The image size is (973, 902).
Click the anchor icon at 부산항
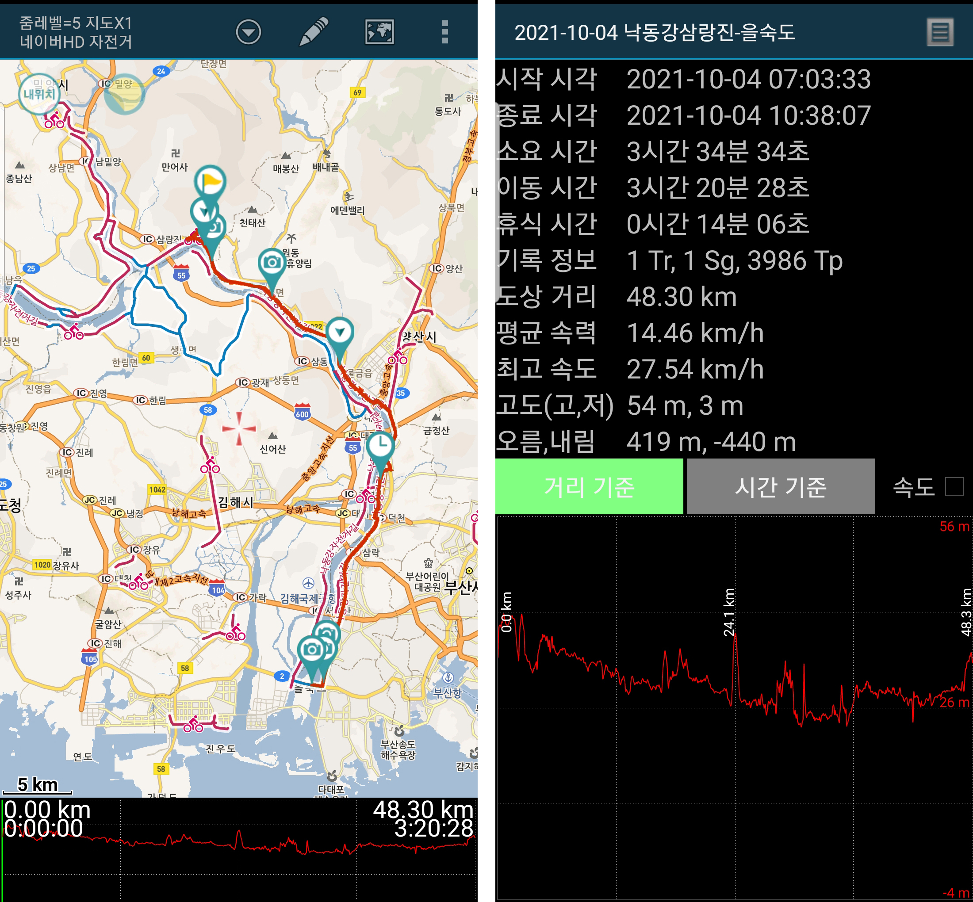448,677
